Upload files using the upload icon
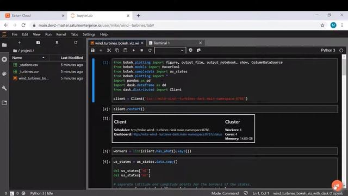This screenshot has width=348, height=196. [57, 42]
